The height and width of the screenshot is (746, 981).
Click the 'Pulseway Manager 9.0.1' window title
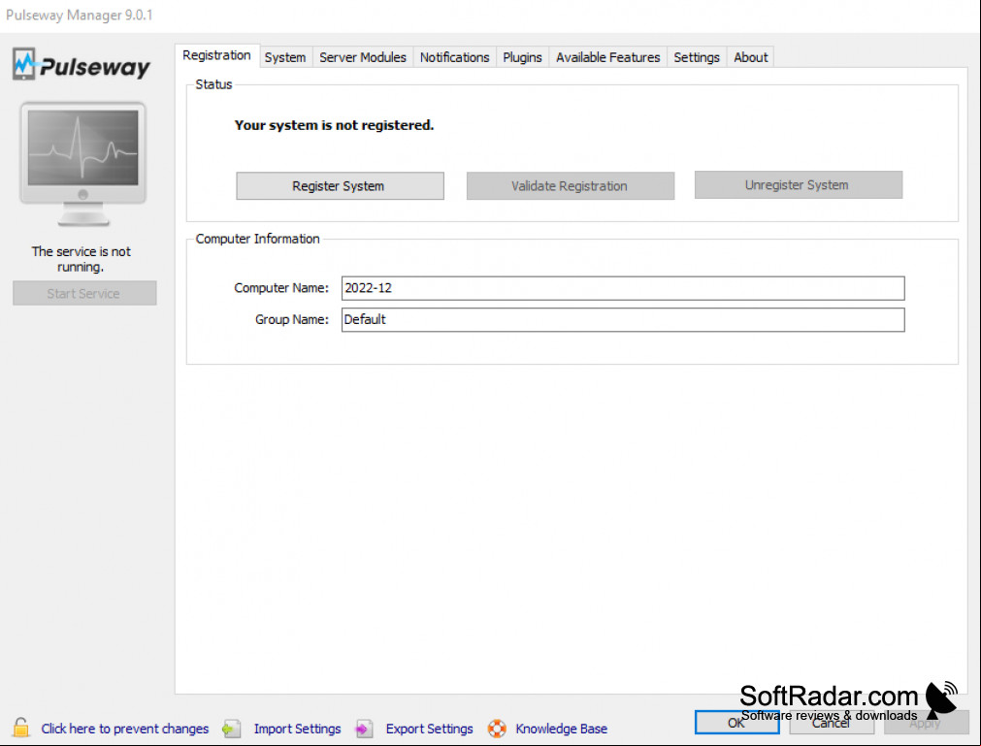pos(80,15)
